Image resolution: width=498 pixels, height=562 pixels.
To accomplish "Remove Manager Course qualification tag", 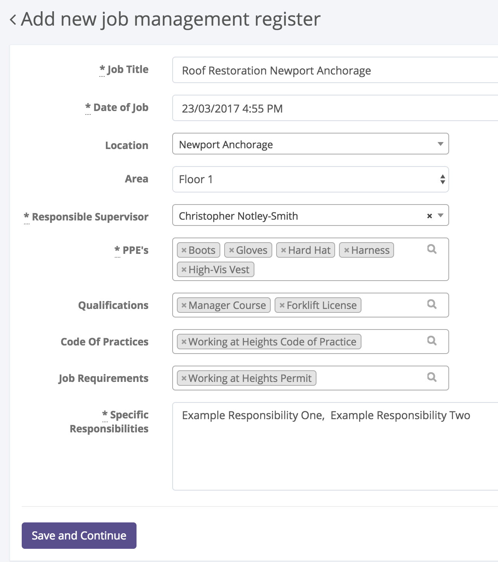I will coord(184,305).
